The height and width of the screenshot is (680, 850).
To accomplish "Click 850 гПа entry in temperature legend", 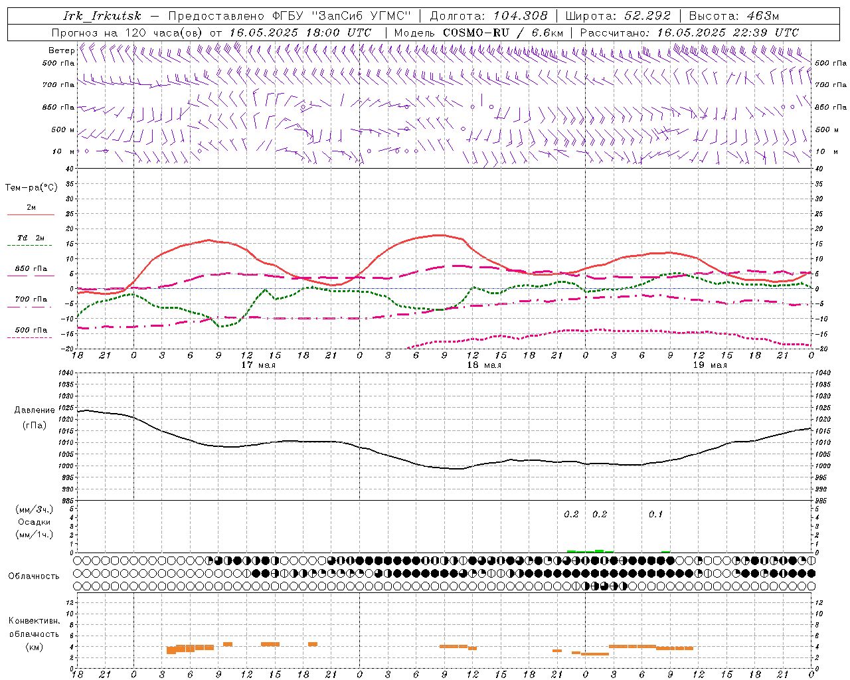I will click(31, 269).
